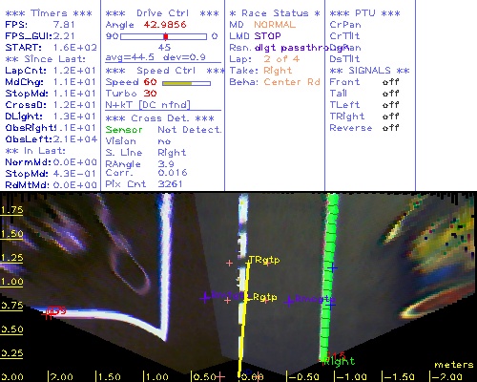Click the Race Status panel header
Screen dimensions: 477x382
pos(275,13)
